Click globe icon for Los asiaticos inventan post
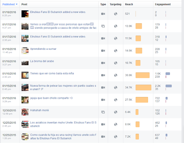The height and width of the screenshot is (143, 184). [x=116, y=124]
